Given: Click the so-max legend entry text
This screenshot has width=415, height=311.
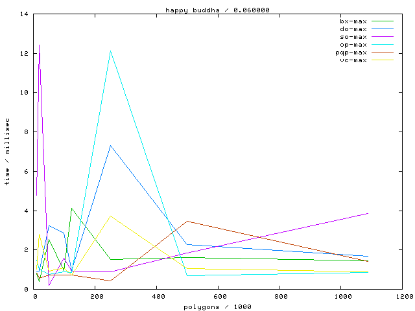Looking at the screenshot, I should pos(353,37).
